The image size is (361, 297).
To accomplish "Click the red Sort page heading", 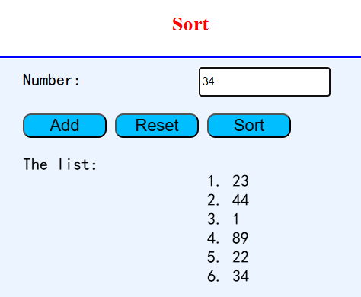I will pos(190,24).
